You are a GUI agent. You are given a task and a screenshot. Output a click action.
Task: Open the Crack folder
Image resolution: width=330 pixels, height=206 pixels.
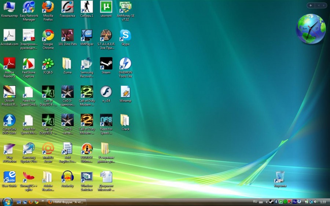click(x=125, y=123)
